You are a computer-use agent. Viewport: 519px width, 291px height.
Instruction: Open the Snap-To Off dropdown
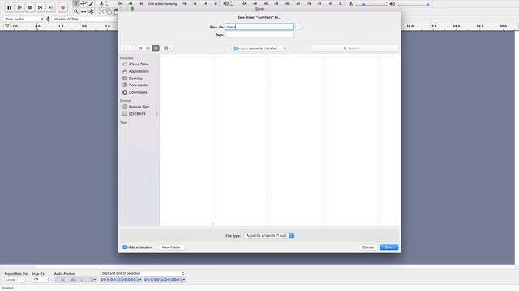(41, 280)
